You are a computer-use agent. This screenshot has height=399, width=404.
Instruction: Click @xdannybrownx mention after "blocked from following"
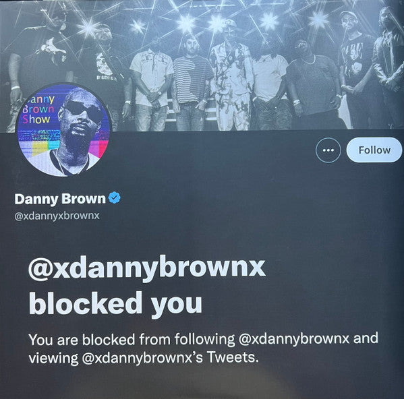(x=294, y=339)
